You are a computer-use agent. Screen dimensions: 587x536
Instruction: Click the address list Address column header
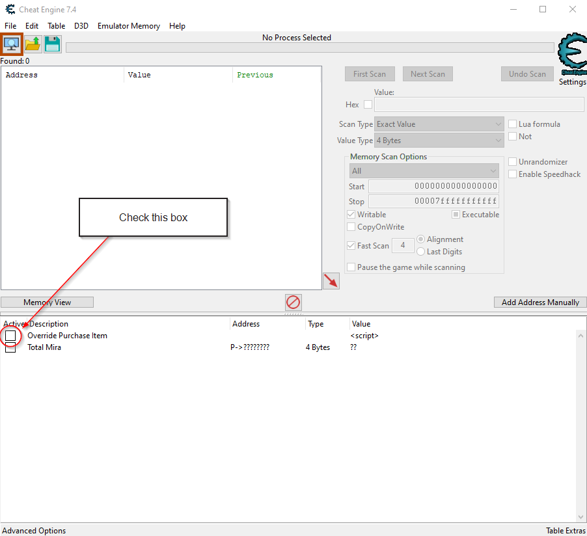[267, 324]
